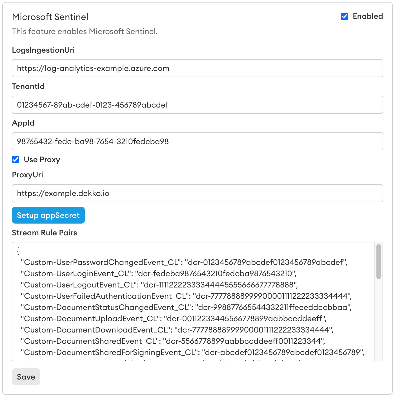Click the Custom-UserLoginEvent_CL line

[159, 273]
